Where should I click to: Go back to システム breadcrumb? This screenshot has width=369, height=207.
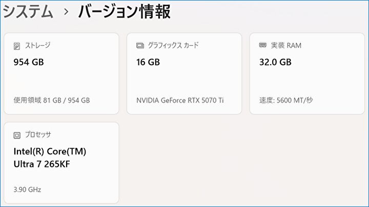(28, 11)
